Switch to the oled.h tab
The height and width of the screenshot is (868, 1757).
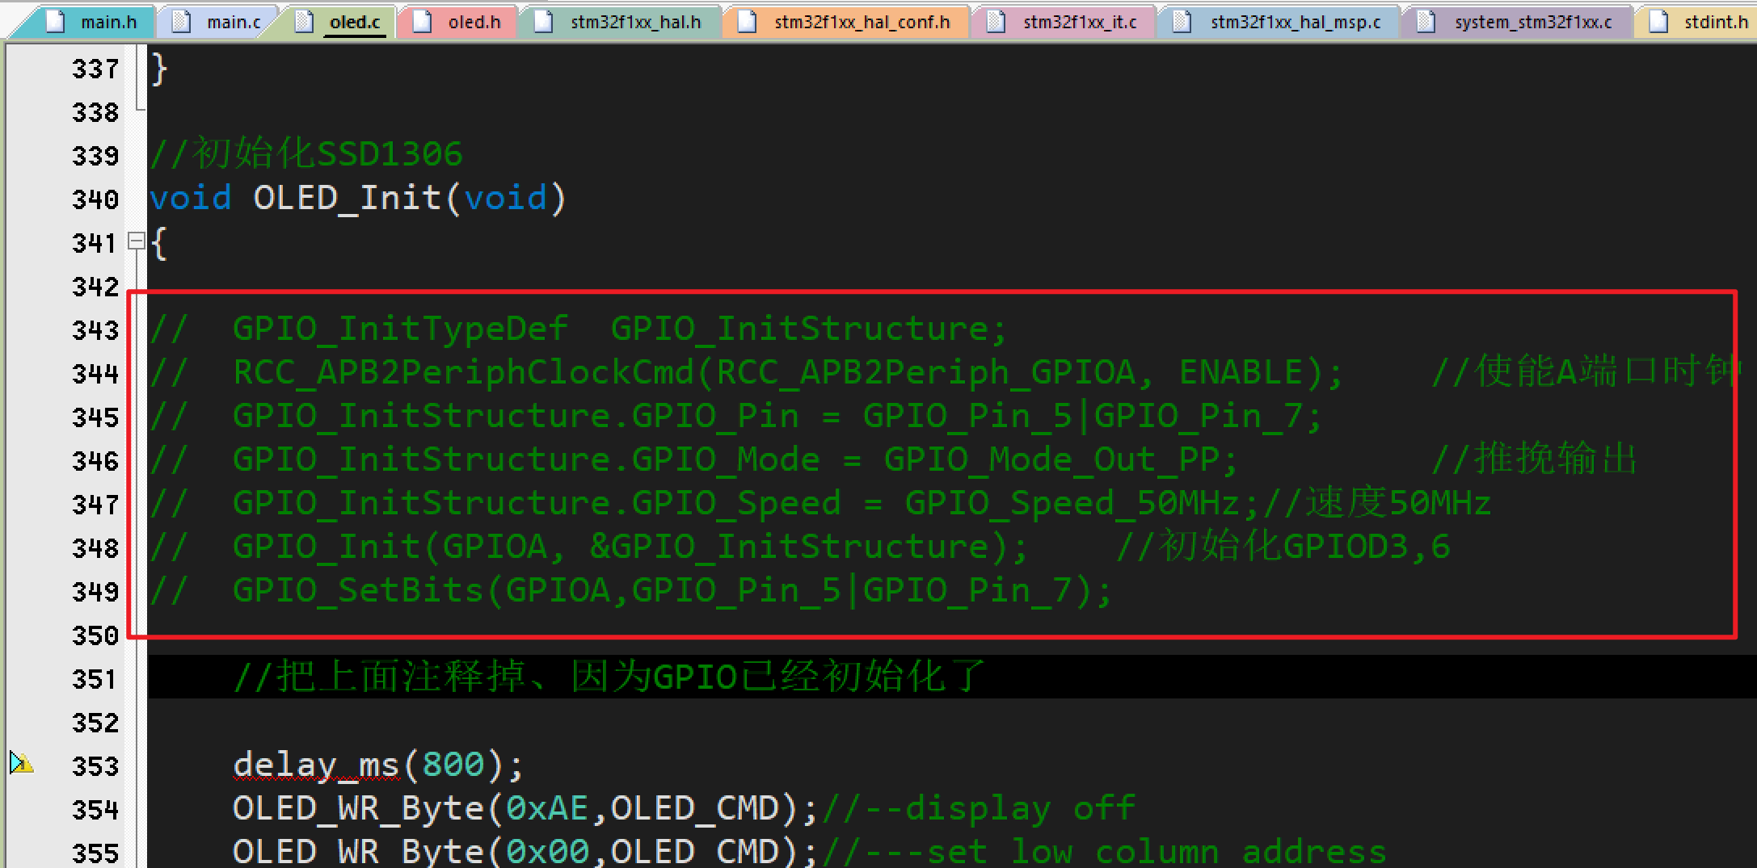[457, 22]
